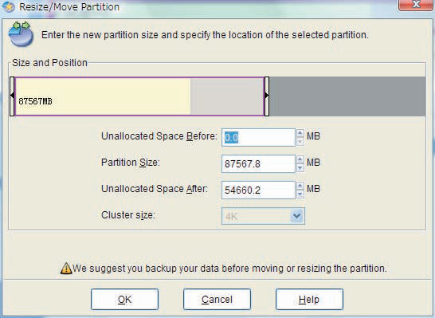Click the dialog title bar app icon
The height and width of the screenshot is (318, 435).
pyautogui.click(x=9, y=6)
